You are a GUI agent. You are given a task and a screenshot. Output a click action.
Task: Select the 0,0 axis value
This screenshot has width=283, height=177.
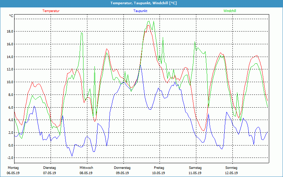[x=11, y=145]
